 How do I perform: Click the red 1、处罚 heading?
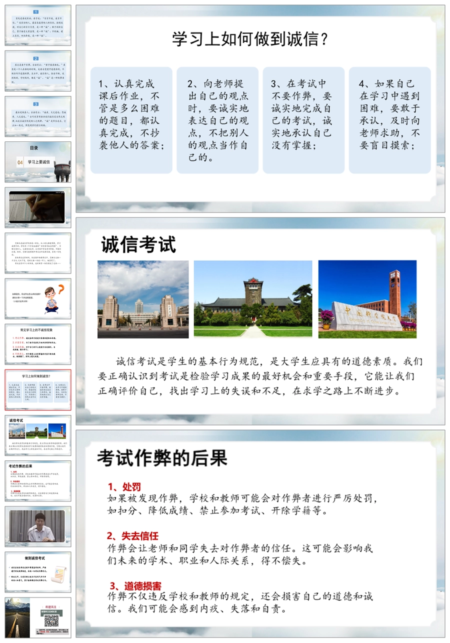click(x=124, y=486)
